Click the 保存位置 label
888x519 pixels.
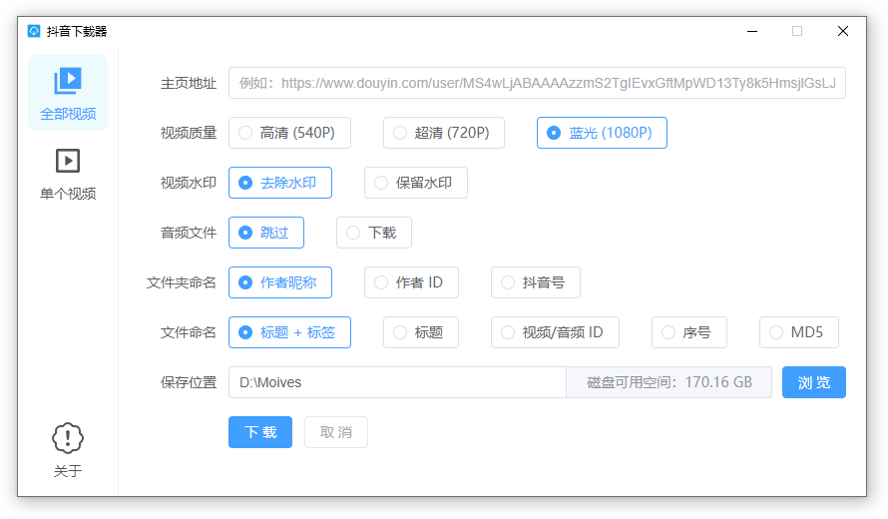click(189, 382)
